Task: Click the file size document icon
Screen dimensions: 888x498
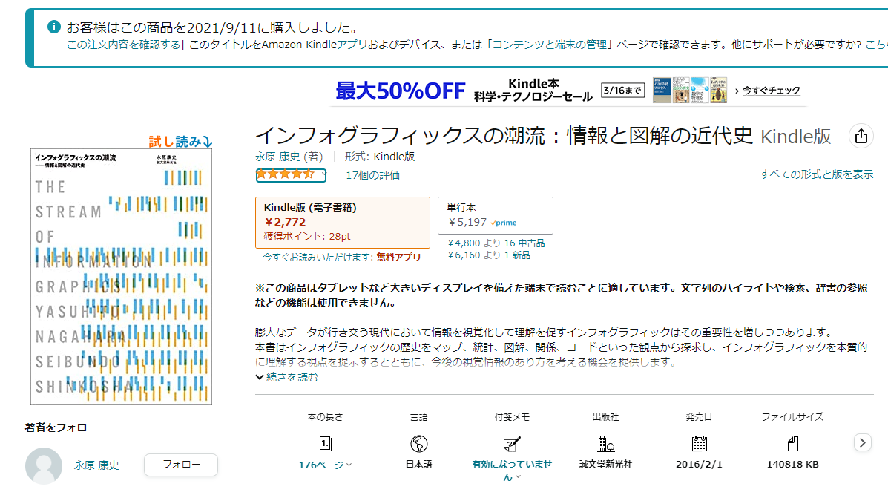Action: pos(792,444)
